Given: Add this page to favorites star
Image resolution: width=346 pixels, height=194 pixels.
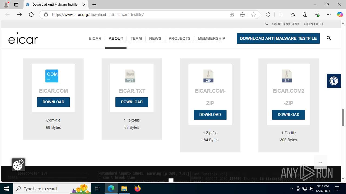Looking at the screenshot, I should [253, 15].
